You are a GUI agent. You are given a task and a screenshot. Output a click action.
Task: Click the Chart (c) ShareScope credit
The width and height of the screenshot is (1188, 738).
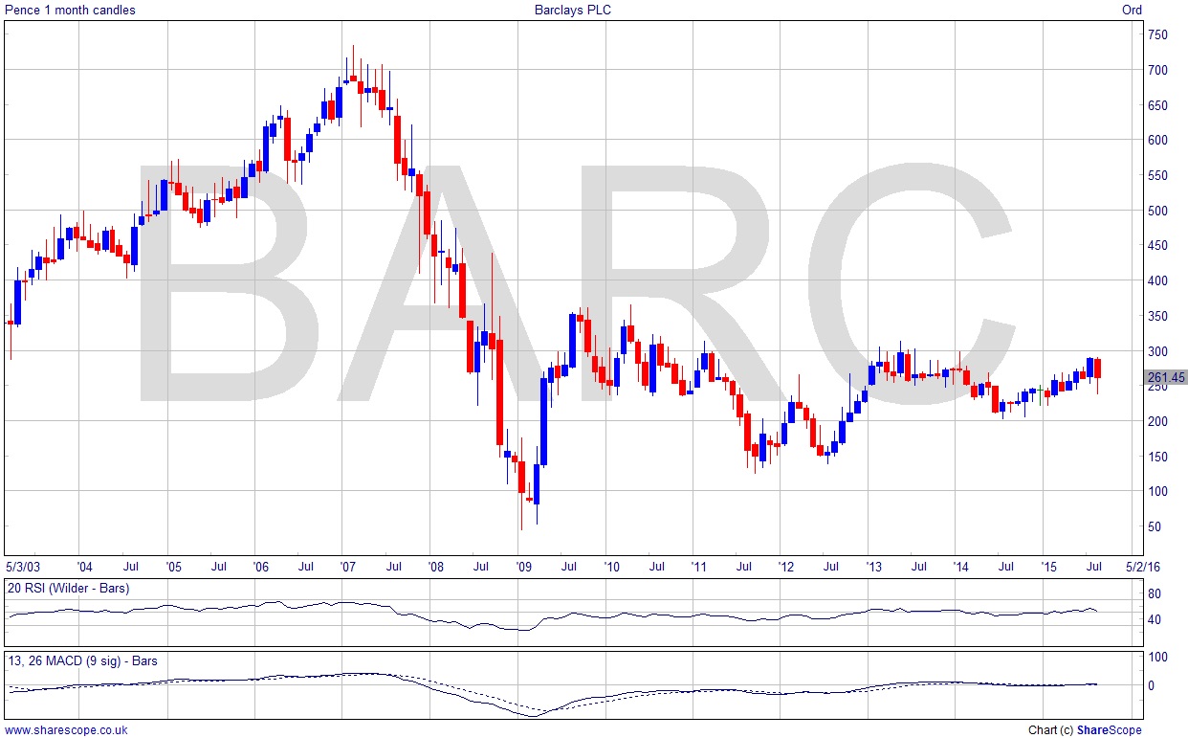click(1085, 730)
